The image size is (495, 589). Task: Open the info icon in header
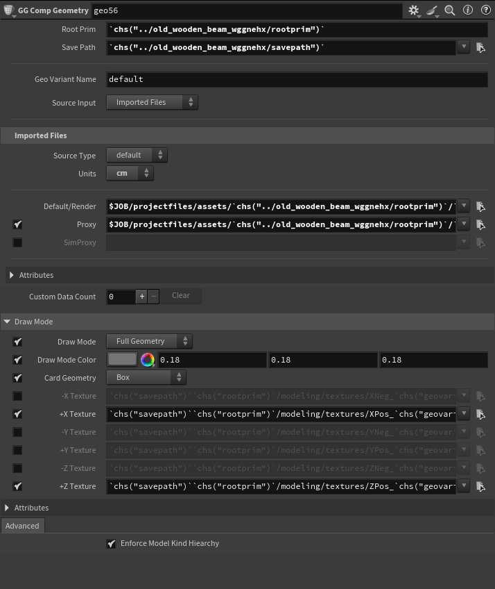468,10
